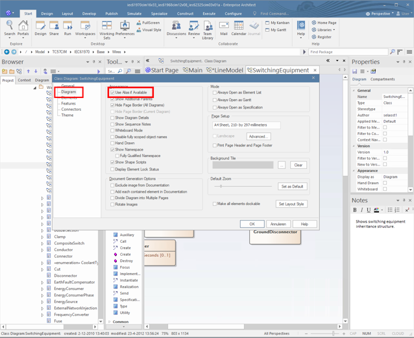Check Always Open as Element List
414x338 pixels.
pos(215,93)
